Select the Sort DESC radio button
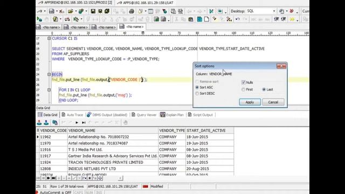This screenshot has width=345, height=194. coord(197,93)
